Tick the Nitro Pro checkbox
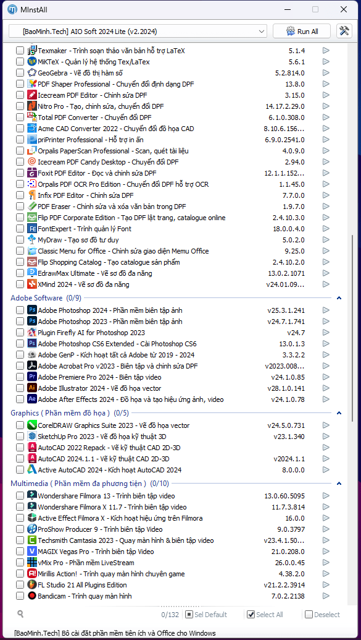 pyautogui.click(x=20, y=106)
